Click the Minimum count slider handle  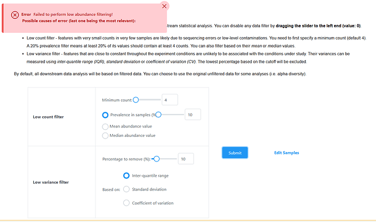coord(136,99)
